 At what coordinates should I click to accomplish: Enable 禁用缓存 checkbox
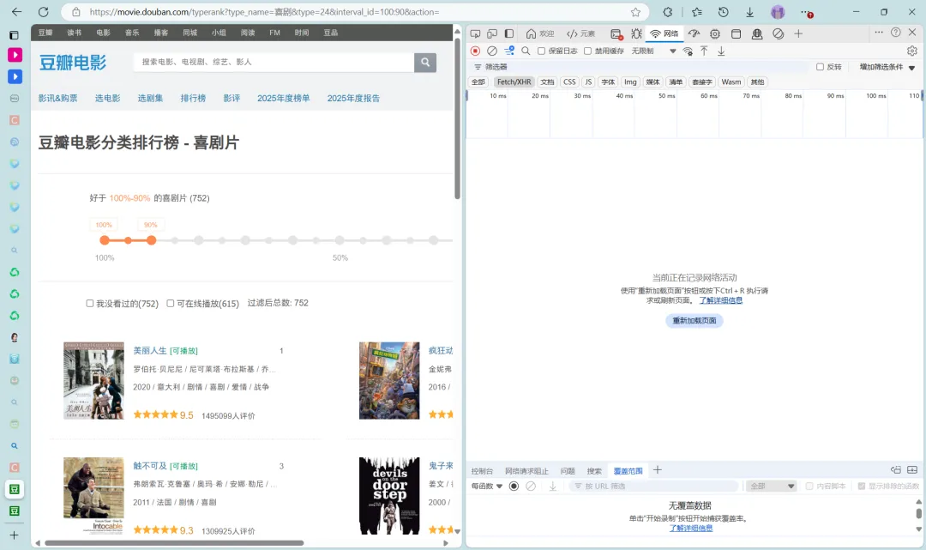click(587, 51)
